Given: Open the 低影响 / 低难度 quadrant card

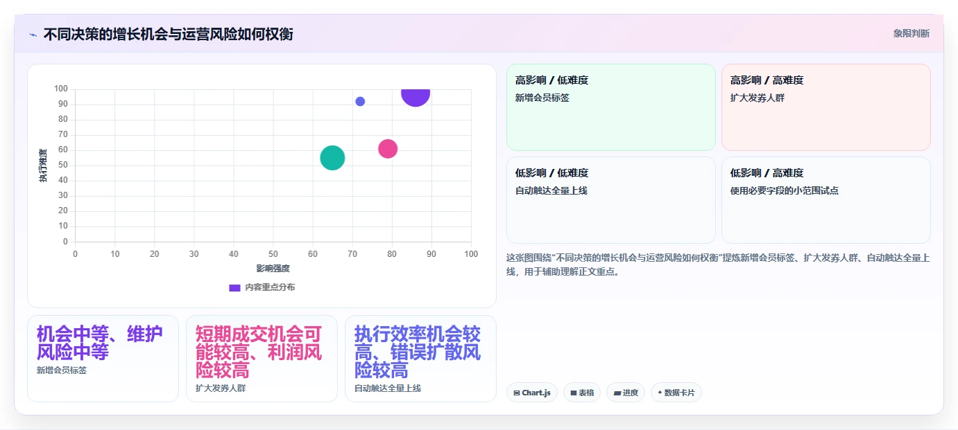Looking at the screenshot, I should click(x=610, y=200).
